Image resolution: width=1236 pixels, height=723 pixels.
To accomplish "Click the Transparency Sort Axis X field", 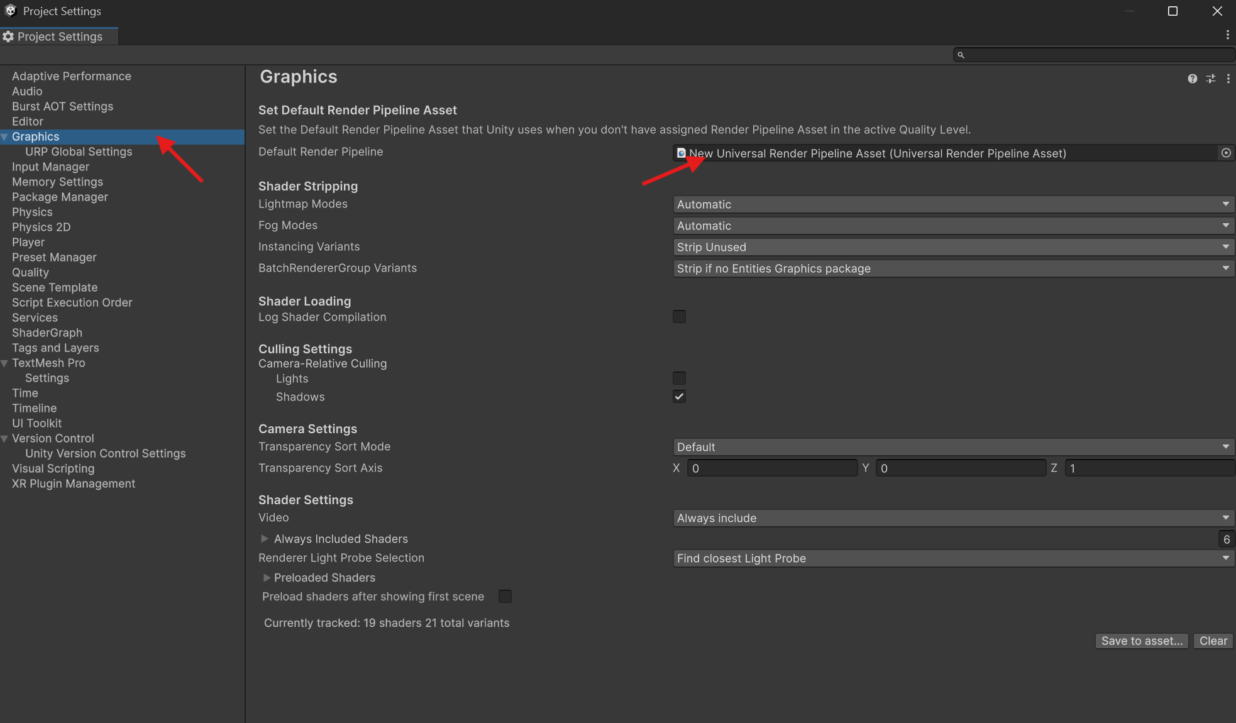I will (x=772, y=468).
